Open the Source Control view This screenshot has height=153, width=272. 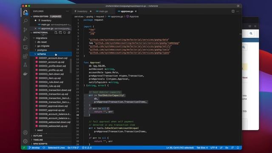(25, 30)
